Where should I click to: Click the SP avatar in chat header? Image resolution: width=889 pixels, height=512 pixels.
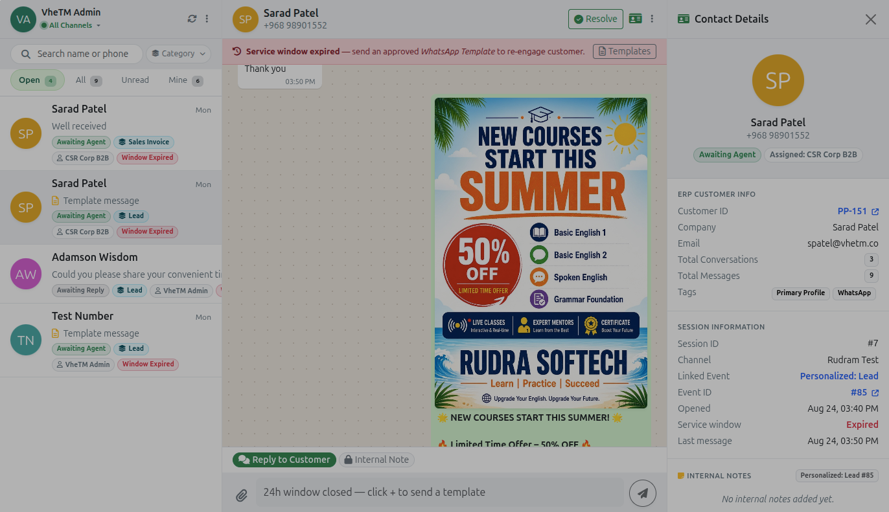(x=245, y=19)
